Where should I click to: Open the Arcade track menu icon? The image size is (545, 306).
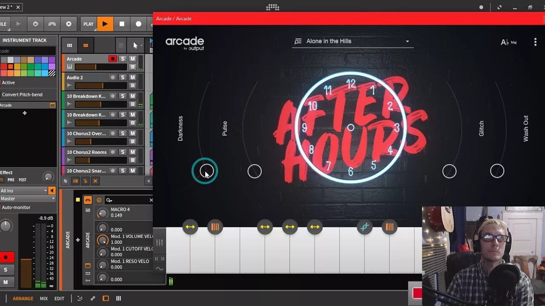point(132,67)
